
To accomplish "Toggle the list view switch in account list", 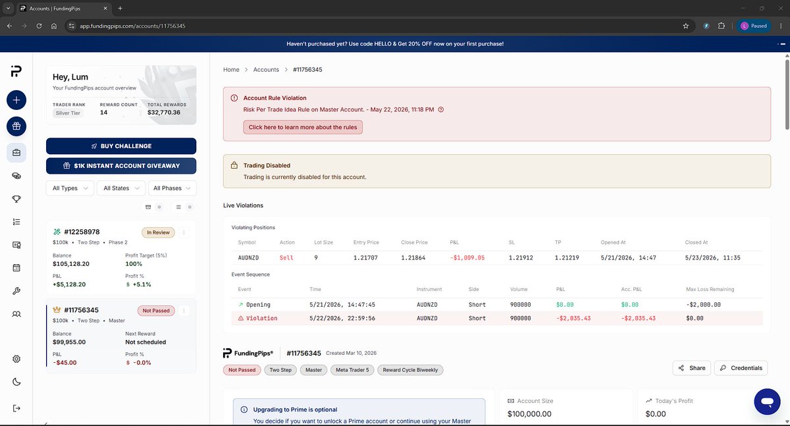I will tap(184, 207).
